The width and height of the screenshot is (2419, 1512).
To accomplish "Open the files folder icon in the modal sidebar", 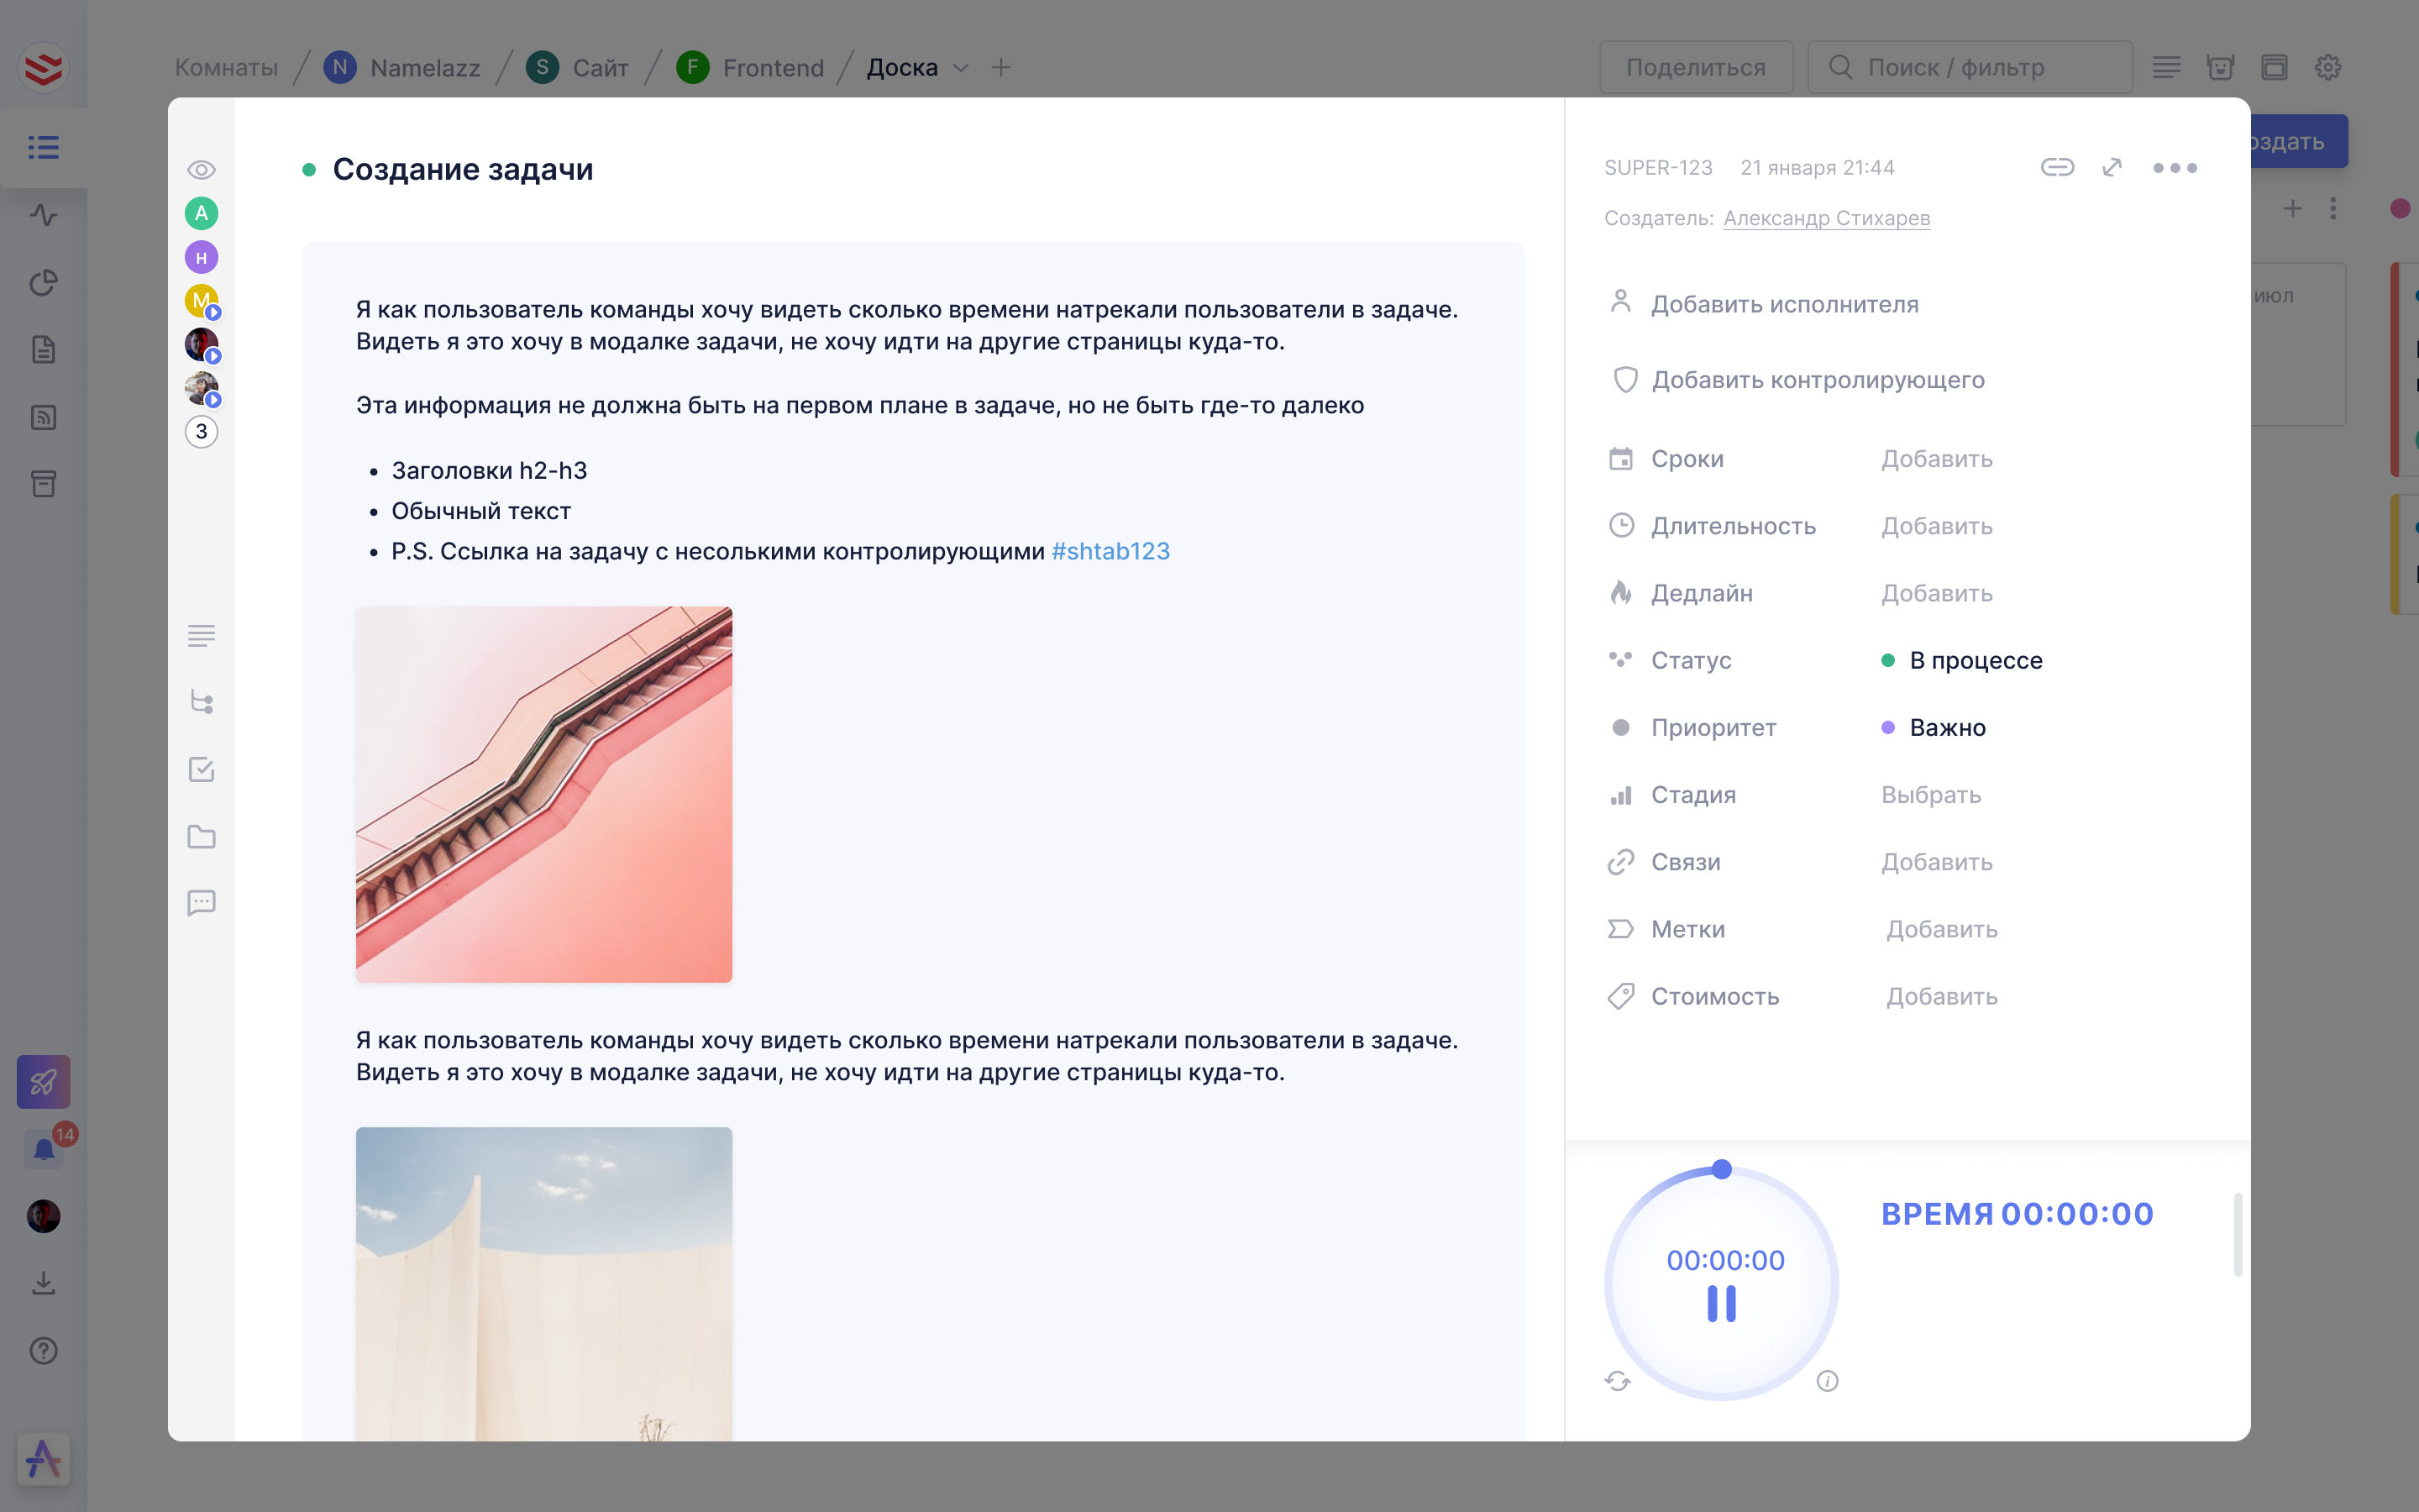I will pos(201,836).
